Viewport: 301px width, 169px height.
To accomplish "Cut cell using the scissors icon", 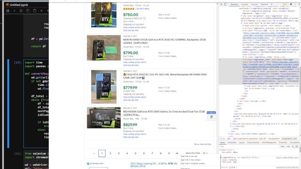I will tap(21, 11).
